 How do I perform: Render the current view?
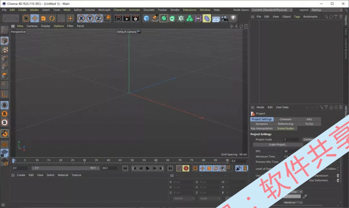(118, 18)
